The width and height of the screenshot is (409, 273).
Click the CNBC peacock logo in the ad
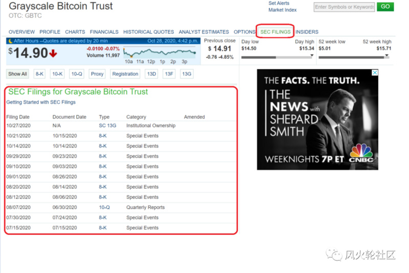click(361, 153)
